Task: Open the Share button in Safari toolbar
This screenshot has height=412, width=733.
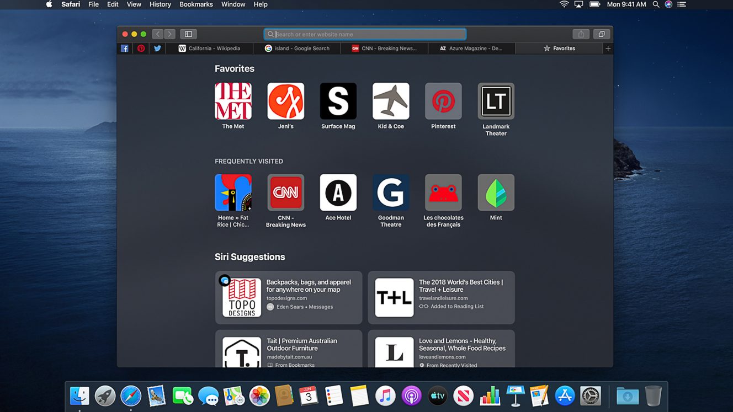Action: pos(581,34)
